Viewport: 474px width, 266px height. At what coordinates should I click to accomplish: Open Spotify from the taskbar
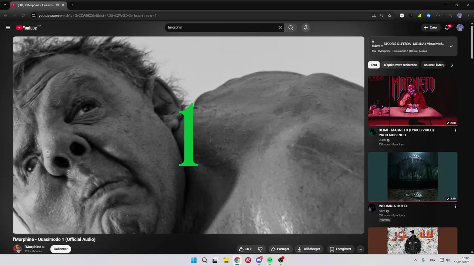click(x=270, y=260)
